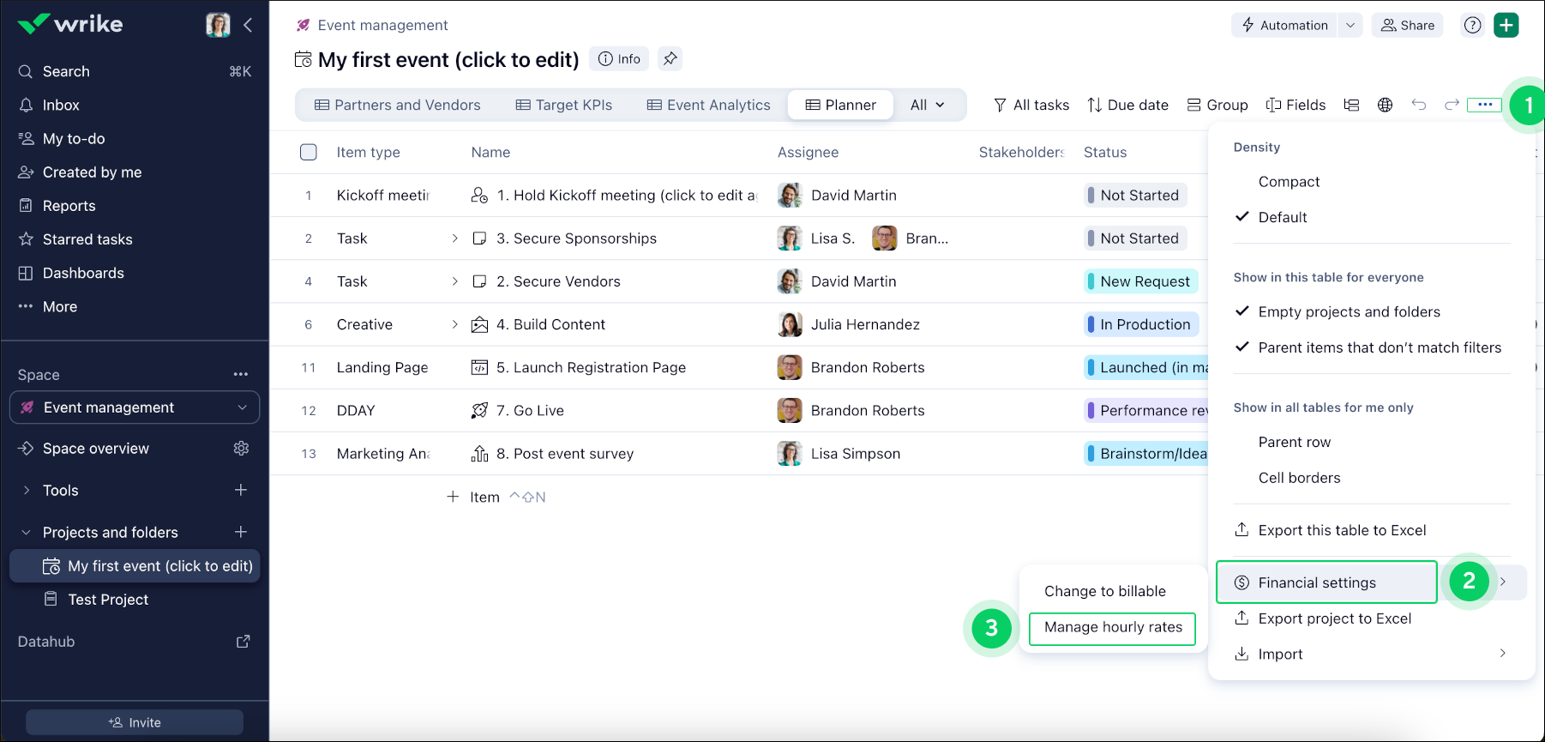Select Manage hourly rates menu item
The width and height of the screenshot is (1545, 742).
(x=1113, y=627)
